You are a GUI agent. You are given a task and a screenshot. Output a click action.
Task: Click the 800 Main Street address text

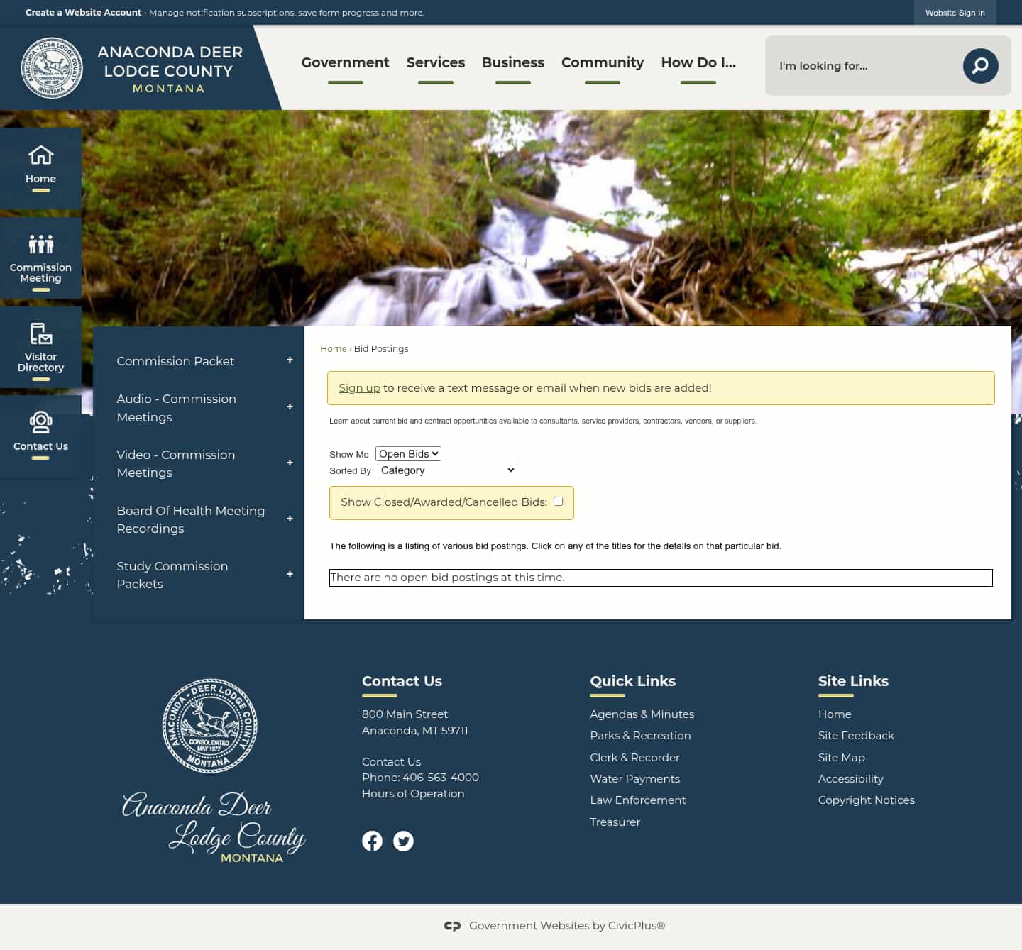405,714
